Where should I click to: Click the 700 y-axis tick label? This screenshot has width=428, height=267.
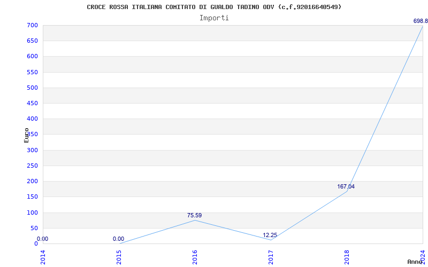coord(32,26)
